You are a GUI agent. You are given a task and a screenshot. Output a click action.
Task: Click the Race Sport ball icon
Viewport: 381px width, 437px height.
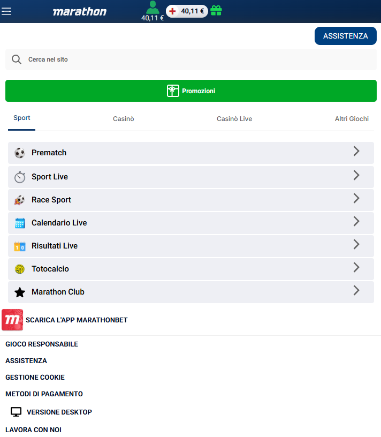[x=20, y=200]
